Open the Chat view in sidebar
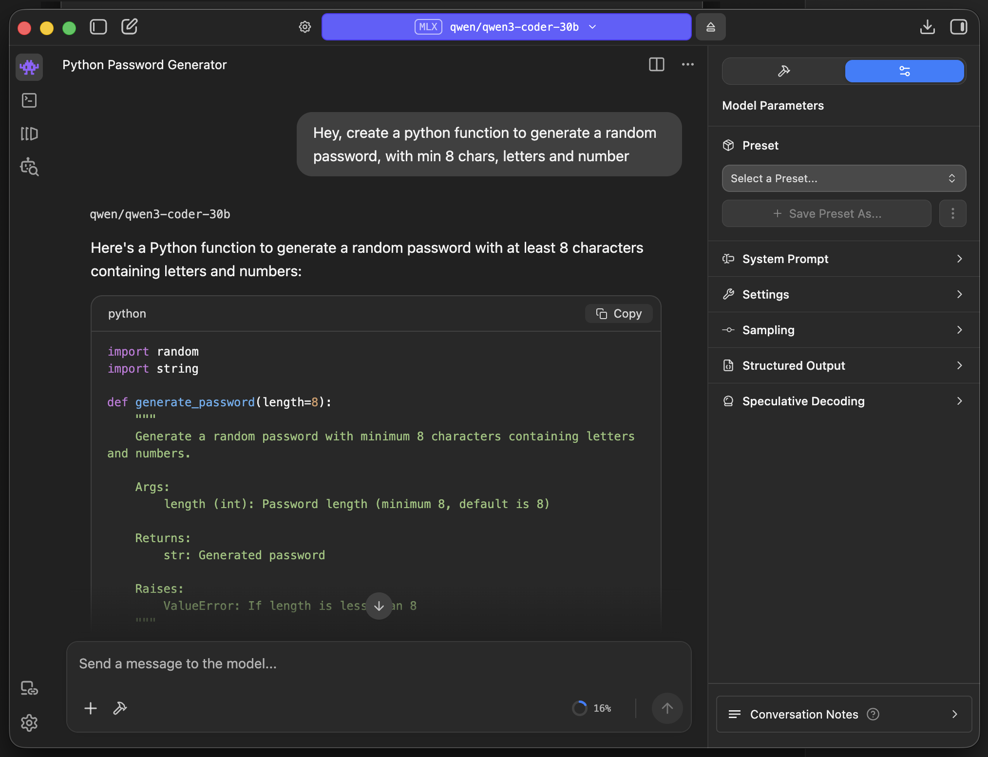 (29, 67)
